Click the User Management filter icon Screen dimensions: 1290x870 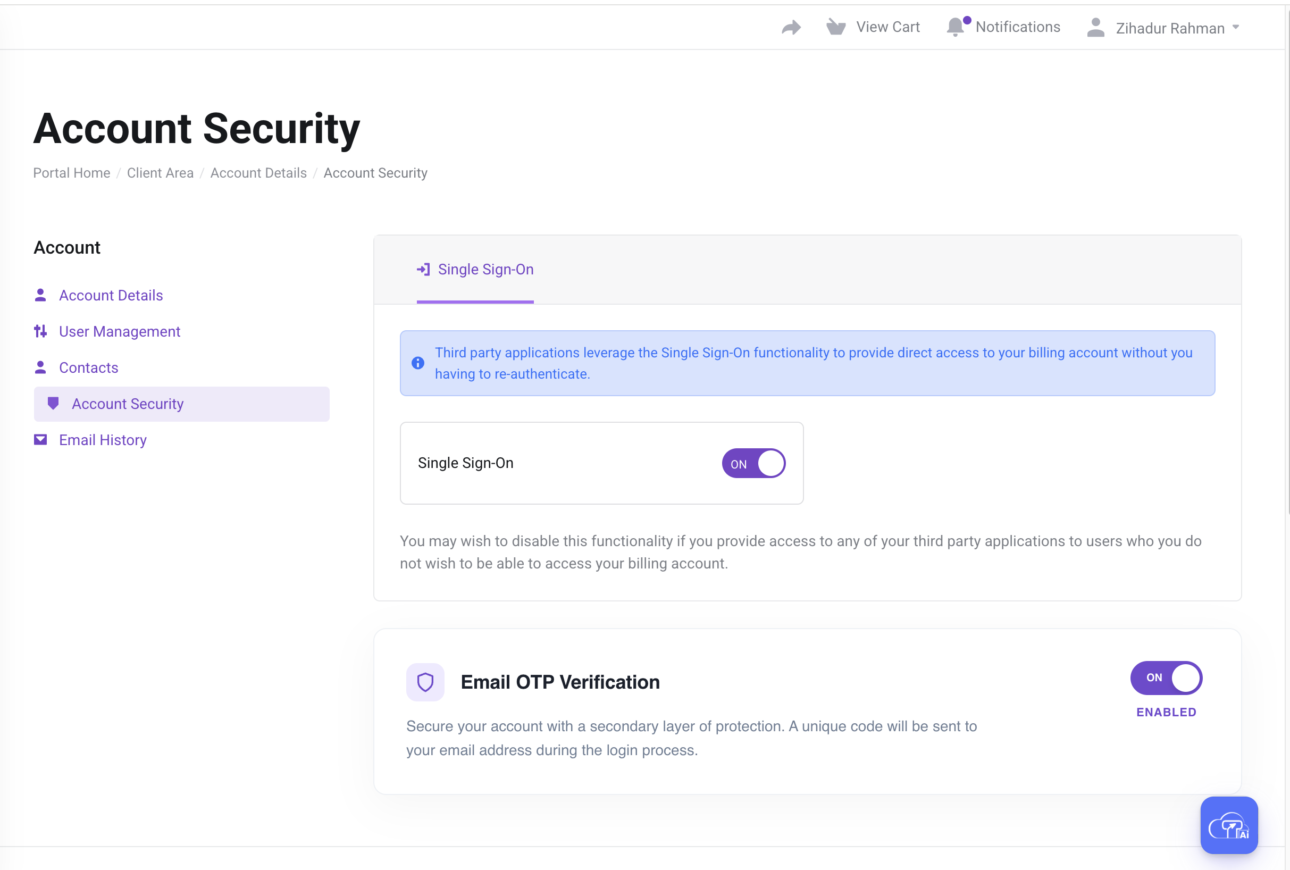(x=40, y=331)
